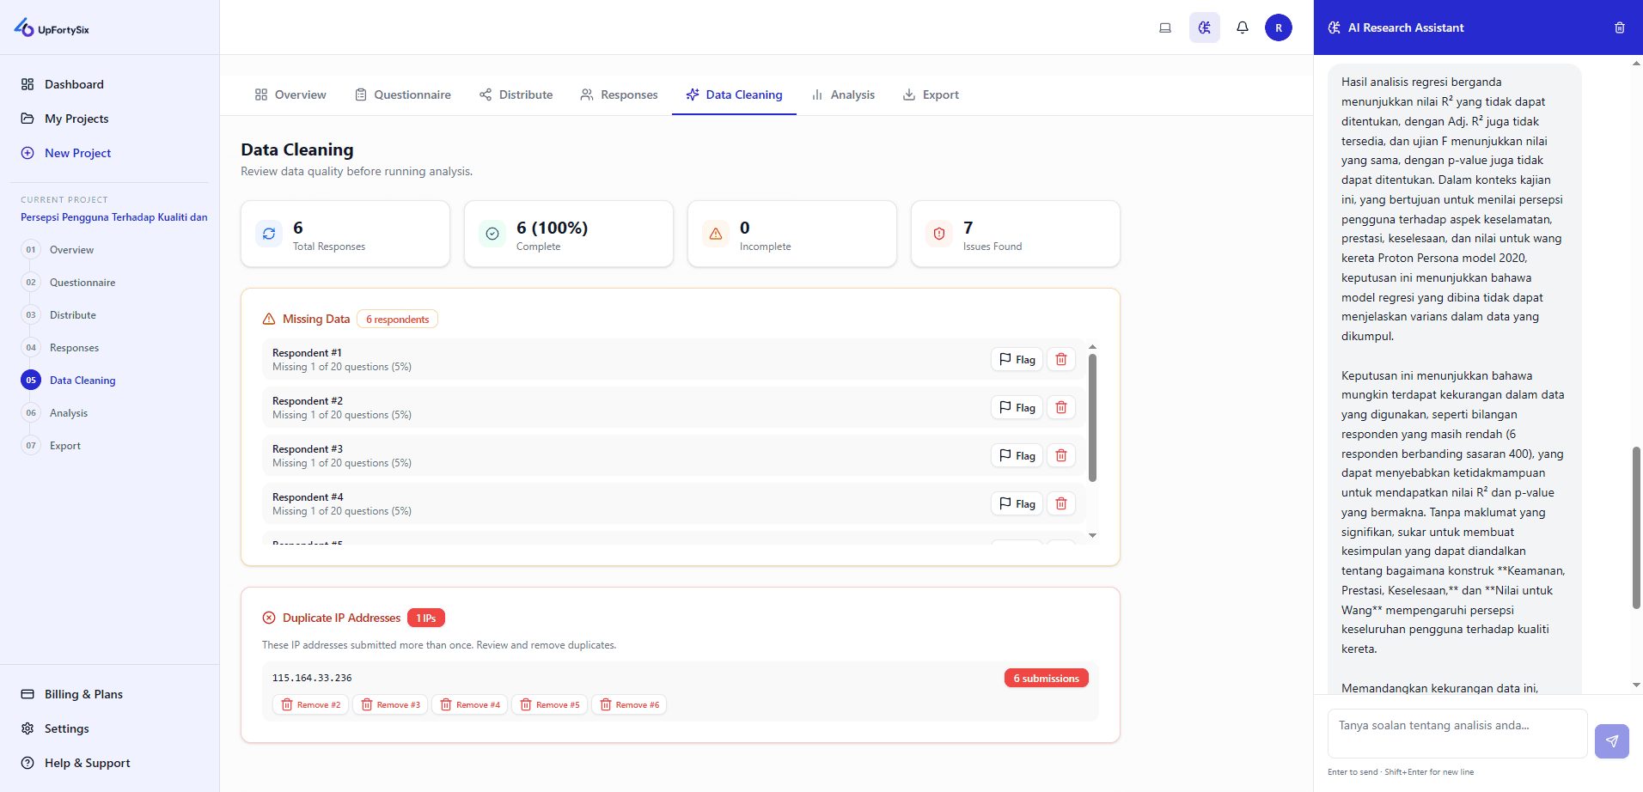The height and width of the screenshot is (792, 1643).
Task: Flag Respondent #2
Action: [x=1017, y=407]
